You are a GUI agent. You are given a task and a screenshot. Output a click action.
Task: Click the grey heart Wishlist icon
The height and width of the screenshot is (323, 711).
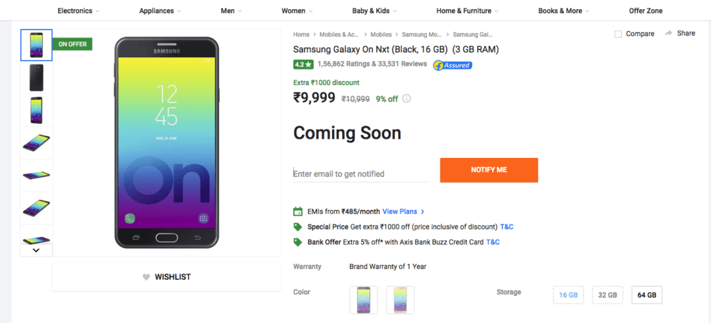(x=146, y=277)
